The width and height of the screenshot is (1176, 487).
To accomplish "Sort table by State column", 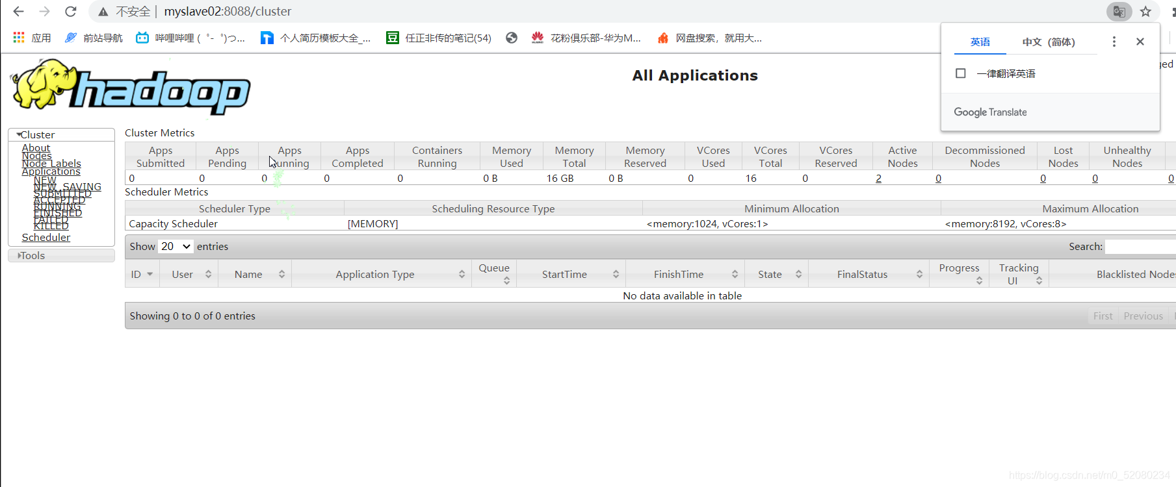I will [776, 274].
